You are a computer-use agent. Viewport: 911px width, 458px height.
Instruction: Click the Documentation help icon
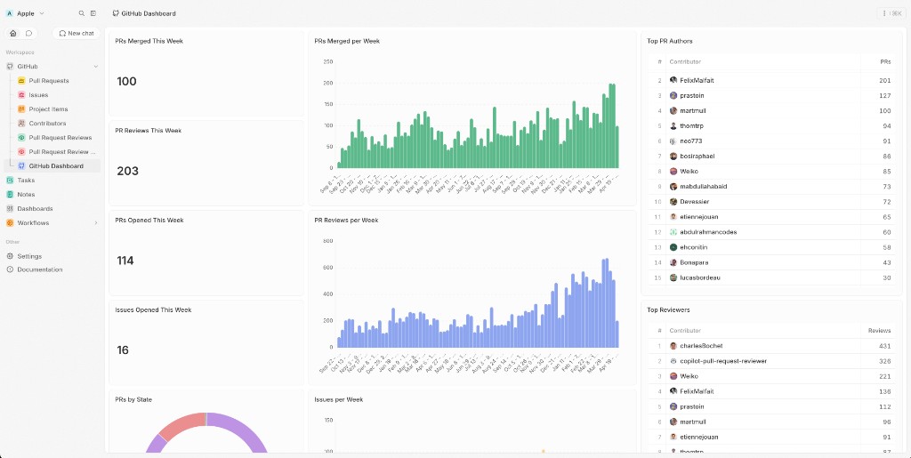(10, 270)
